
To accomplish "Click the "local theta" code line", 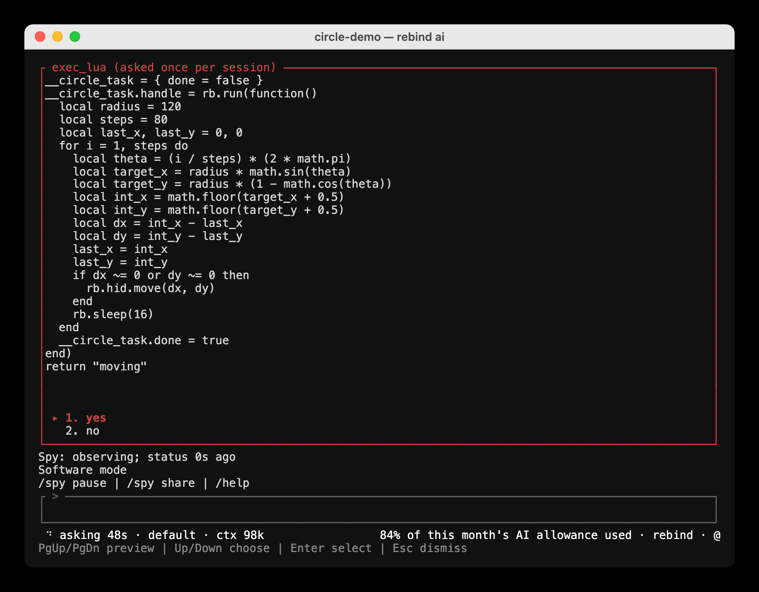I will (x=212, y=159).
